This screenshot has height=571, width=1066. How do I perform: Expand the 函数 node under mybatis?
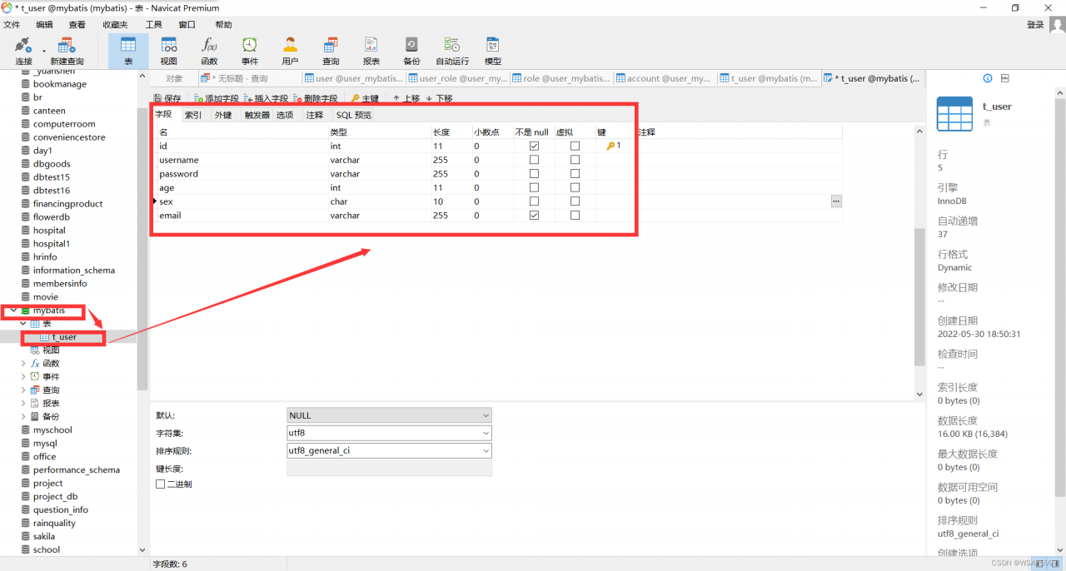23,364
